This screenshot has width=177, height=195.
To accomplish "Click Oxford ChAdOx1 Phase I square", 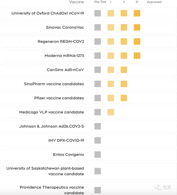I will pyautogui.click(x=111, y=13).
